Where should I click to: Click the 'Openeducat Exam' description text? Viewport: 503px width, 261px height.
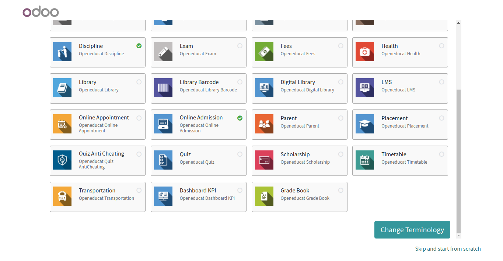point(198,54)
